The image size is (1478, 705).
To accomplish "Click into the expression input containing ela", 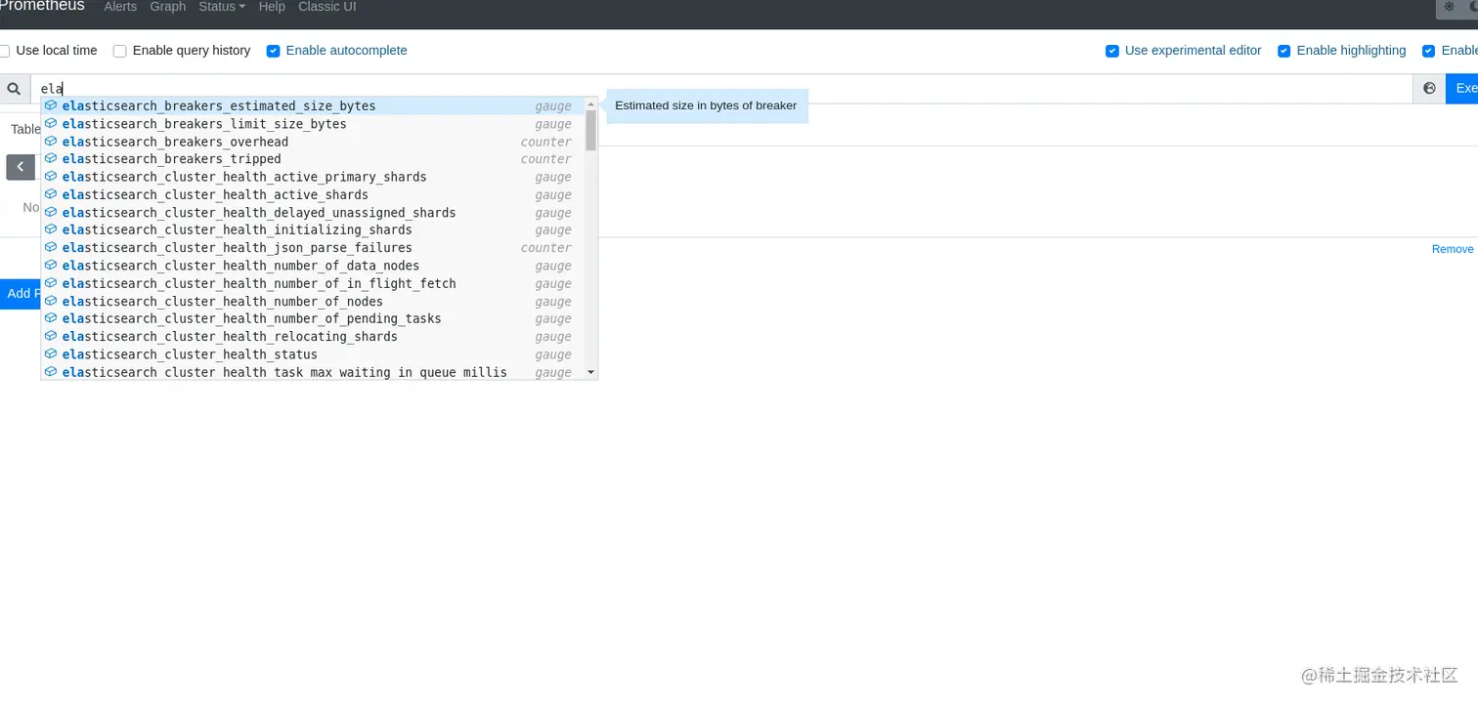I will click(721, 89).
